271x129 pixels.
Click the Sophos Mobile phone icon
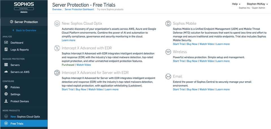pyautogui.click(x=168, y=23)
